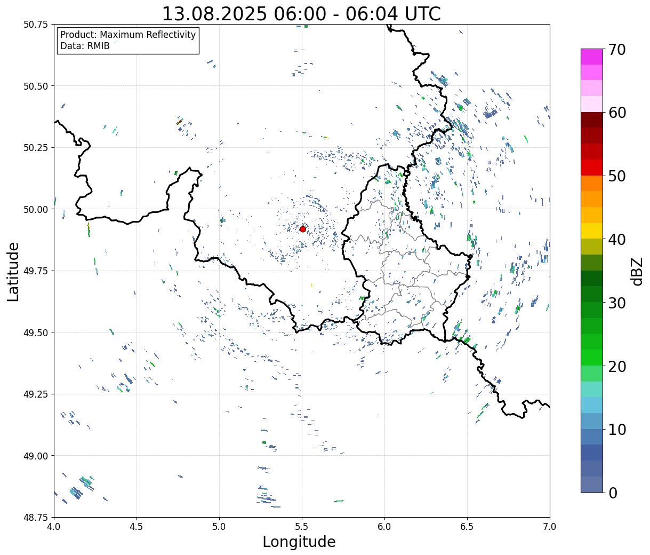The width and height of the screenshot is (650, 555).
Task: Click the 'Product: Maximum Reflectivity' legend text
Action: coord(128,35)
